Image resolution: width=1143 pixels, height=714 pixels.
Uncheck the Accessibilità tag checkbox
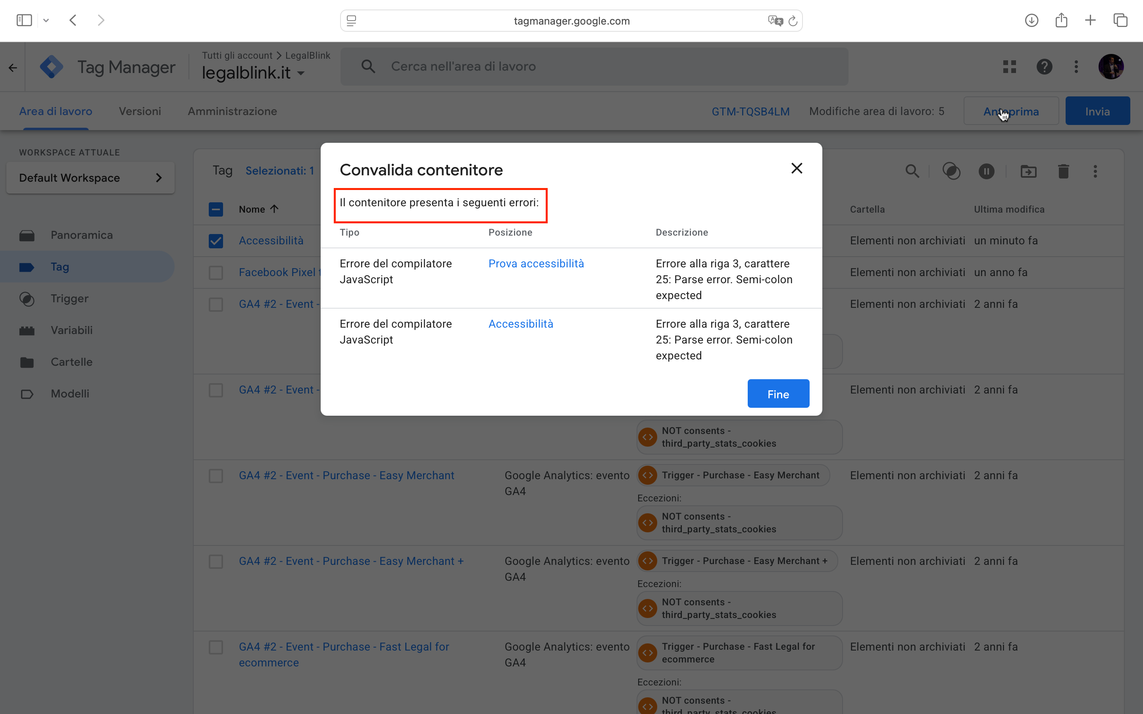tap(216, 241)
